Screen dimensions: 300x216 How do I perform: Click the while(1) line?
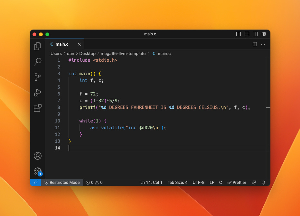click(93, 121)
